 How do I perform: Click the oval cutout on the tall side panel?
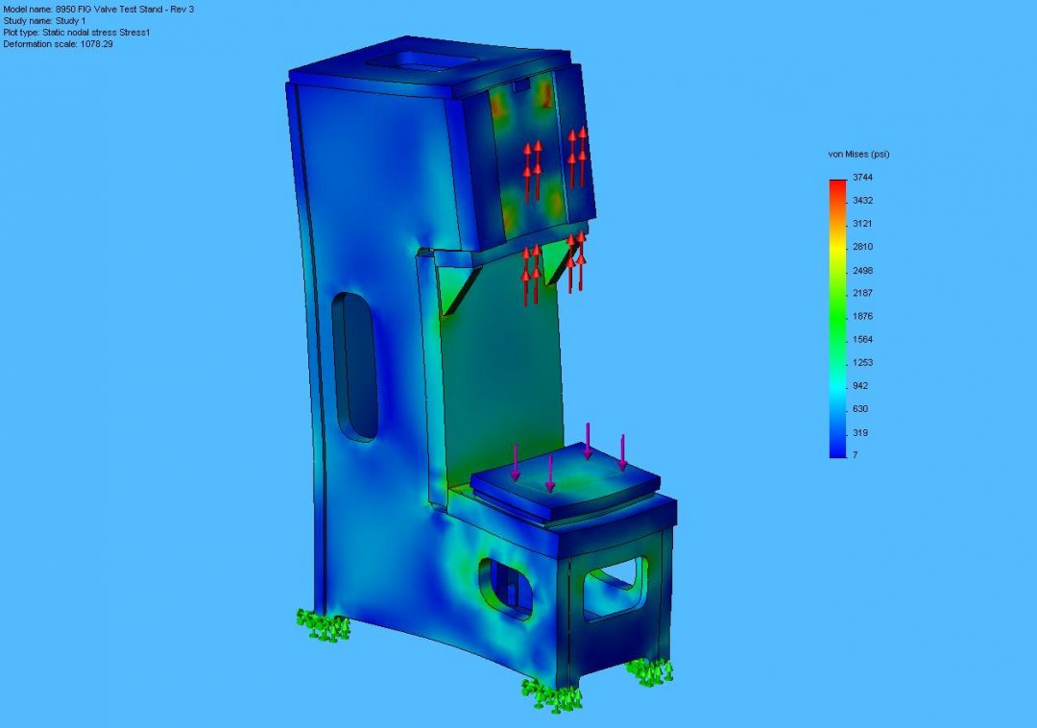[352, 360]
